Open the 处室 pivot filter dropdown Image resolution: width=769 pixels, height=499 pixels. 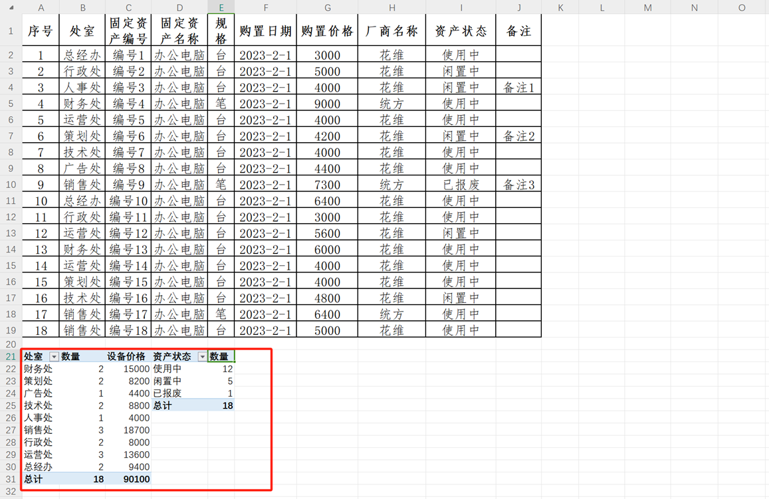[x=55, y=357]
